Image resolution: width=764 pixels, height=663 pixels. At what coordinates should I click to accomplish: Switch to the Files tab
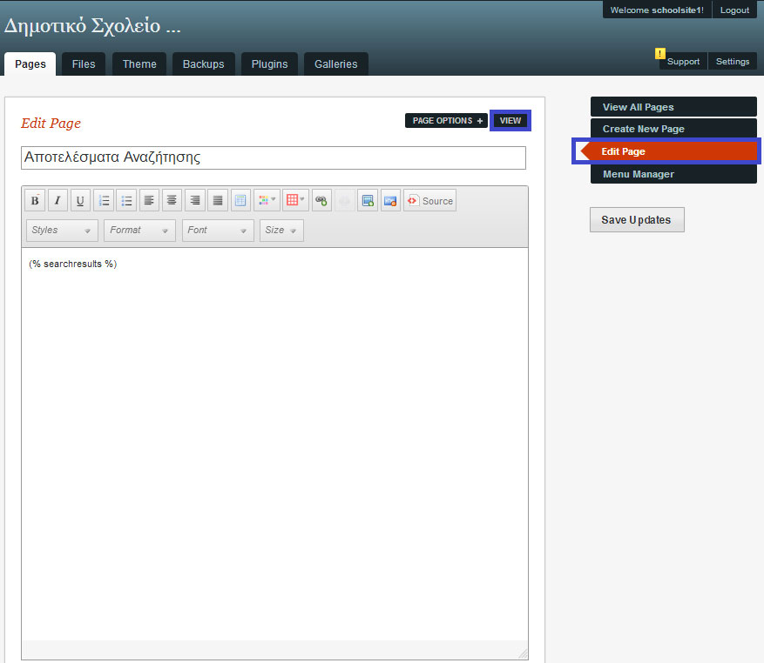click(x=84, y=64)
